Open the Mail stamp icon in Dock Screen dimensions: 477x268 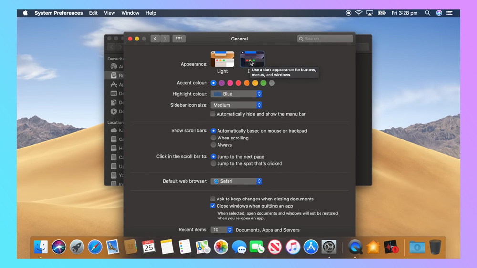[113, 247]
